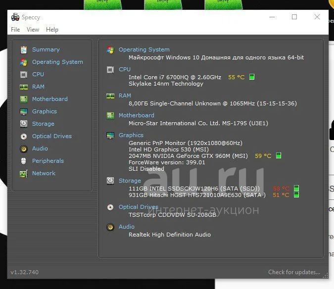Show Graphics details from sidebar
334x289 pixels.
[45, 111]
